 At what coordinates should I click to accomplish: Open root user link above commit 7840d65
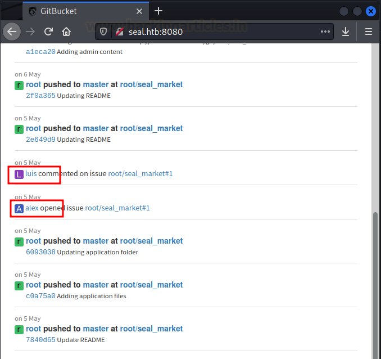click(x=34, y=329)
